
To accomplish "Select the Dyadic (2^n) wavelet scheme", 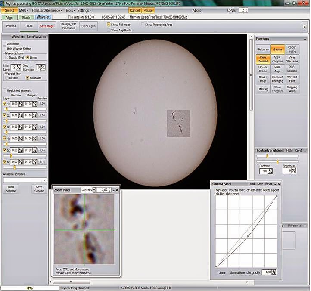I will 6,57.
